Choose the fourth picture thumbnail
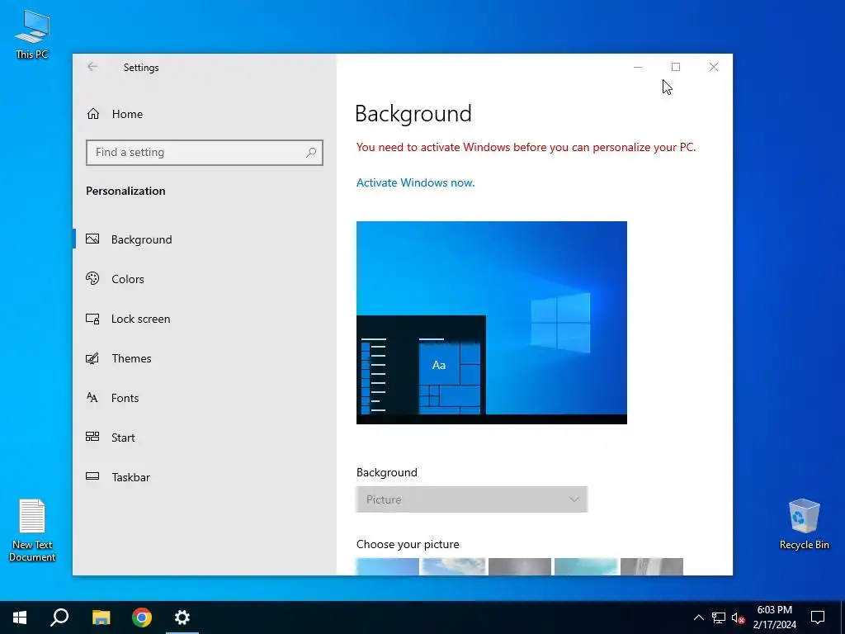This screenshot has width=845, height=634. (586, 566)
